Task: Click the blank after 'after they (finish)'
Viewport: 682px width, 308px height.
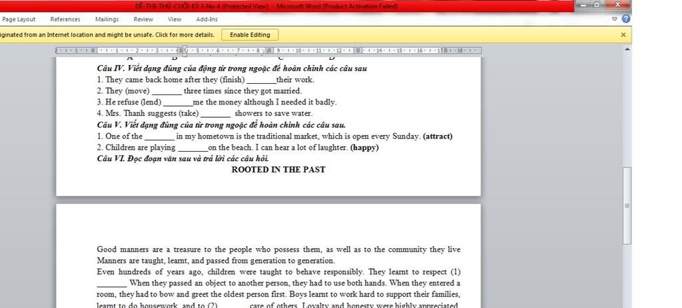Action: (261, 81)
